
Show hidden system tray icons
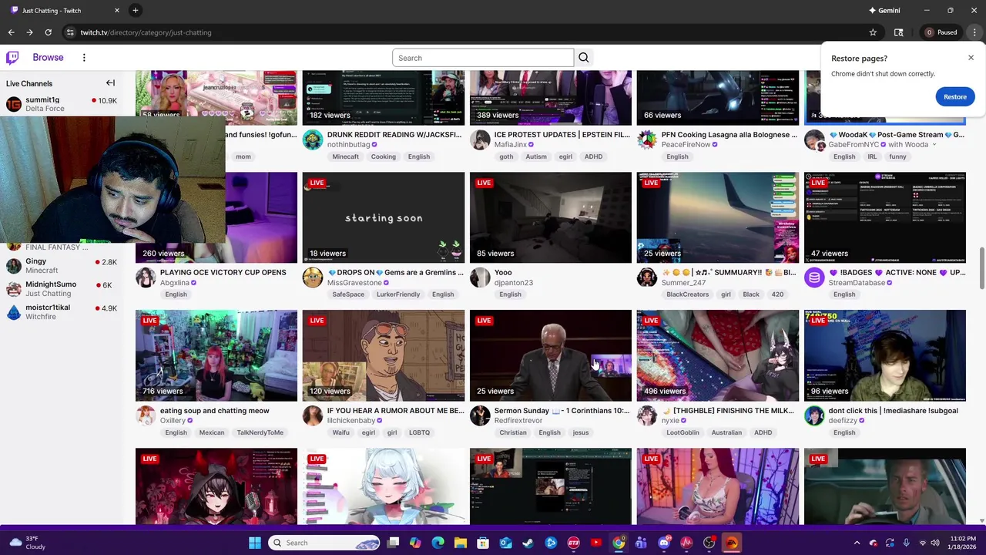click(x=857, y=543)
